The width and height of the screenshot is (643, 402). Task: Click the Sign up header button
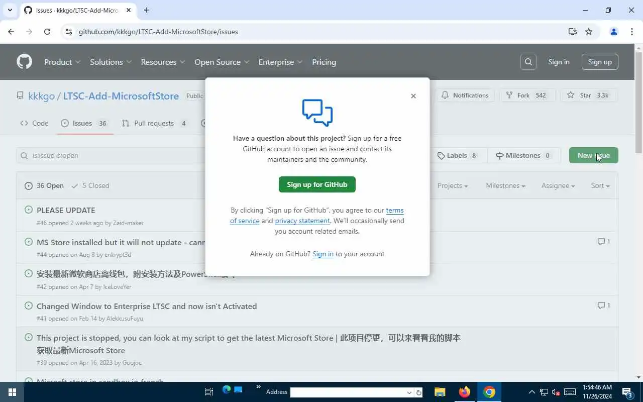tap(600, 62)
